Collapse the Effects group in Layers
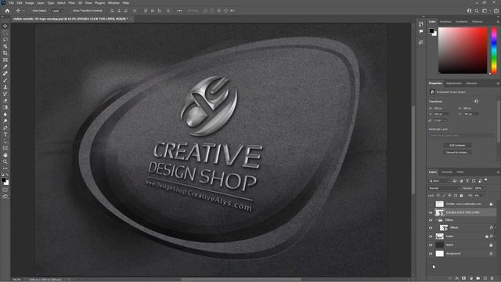 pyautogui.click(x=436, y=220)
